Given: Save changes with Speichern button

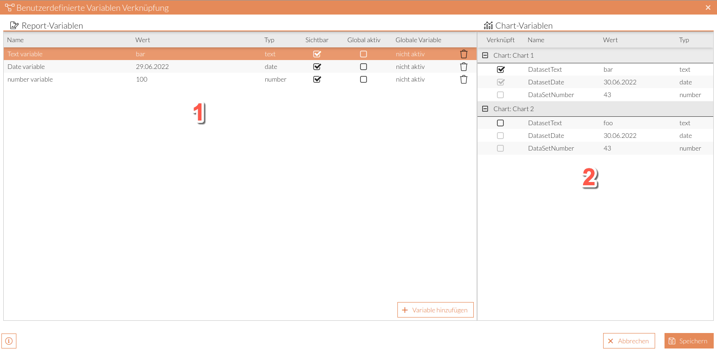Looking at the screenshot, I should [x=688, y=341].
